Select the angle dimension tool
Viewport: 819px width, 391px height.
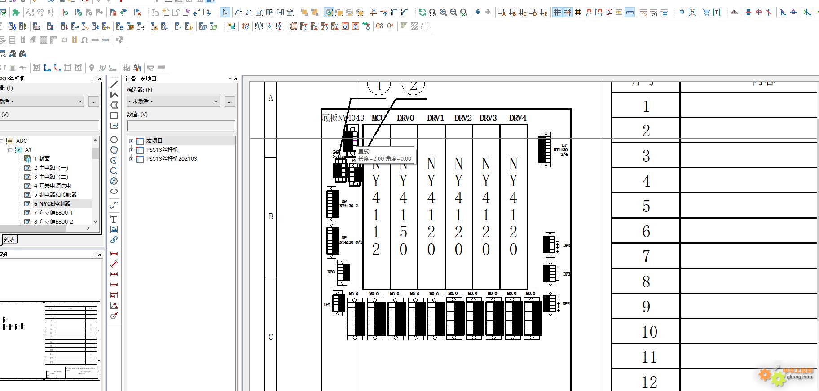(114, 306)
